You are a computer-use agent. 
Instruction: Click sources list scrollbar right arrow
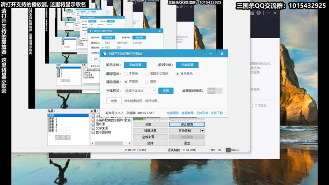[129, 143]
